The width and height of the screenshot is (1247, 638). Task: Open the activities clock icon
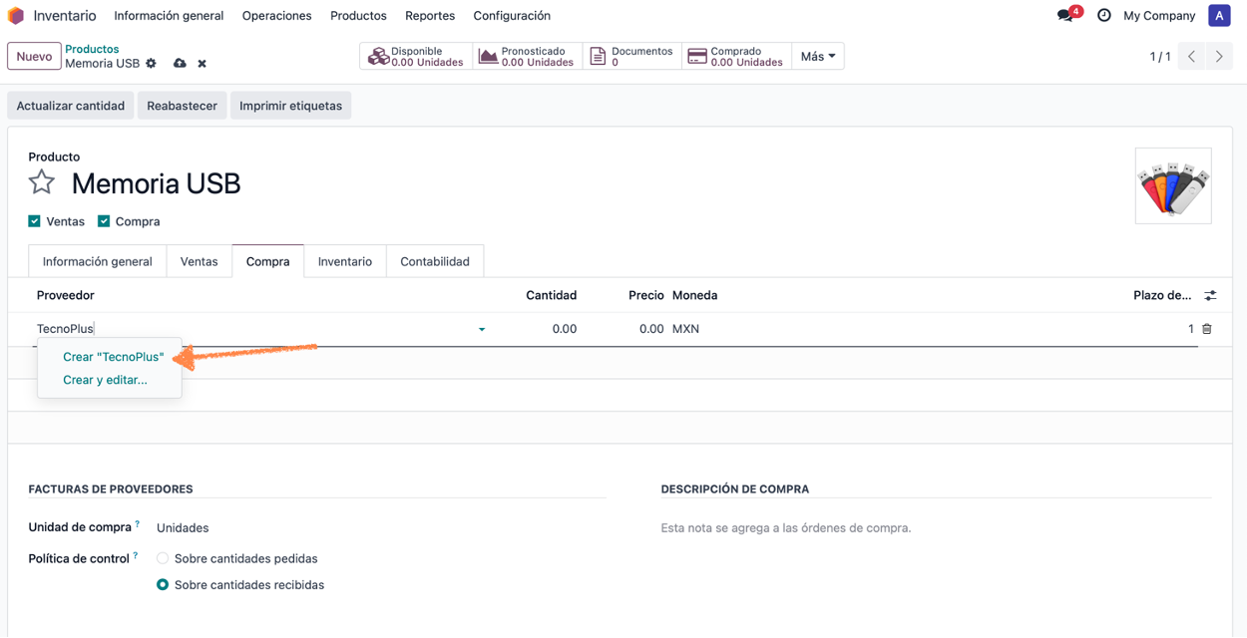1103,16
